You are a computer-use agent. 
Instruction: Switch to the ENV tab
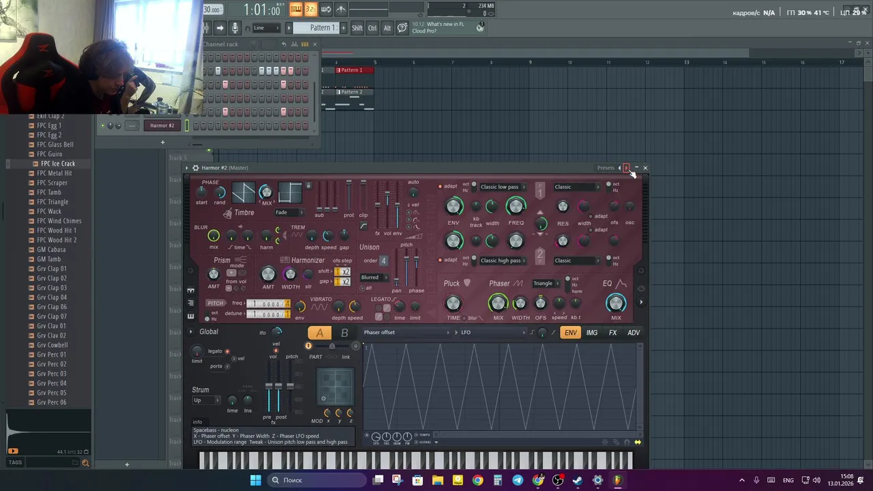point(570,333)
